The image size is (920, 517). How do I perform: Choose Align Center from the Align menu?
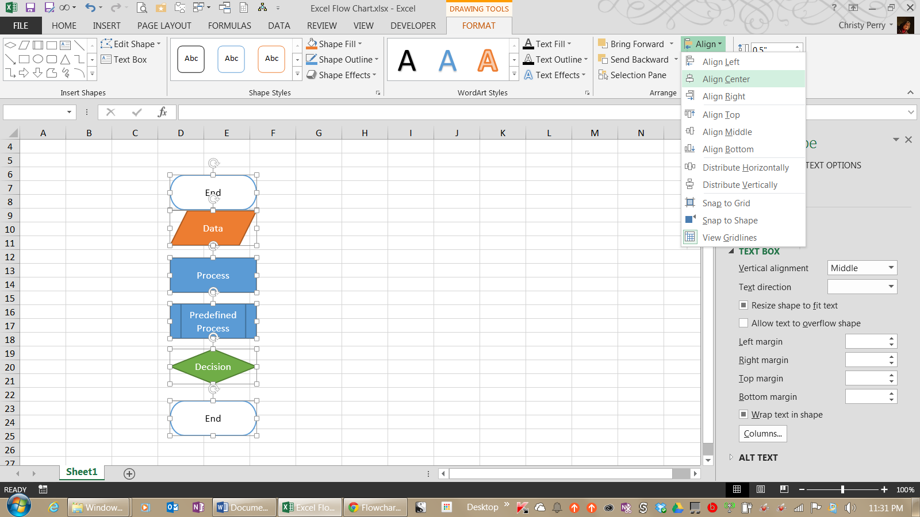click(726, 79)
